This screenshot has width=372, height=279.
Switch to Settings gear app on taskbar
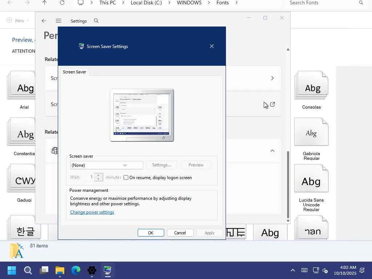[x=92, y=270]
